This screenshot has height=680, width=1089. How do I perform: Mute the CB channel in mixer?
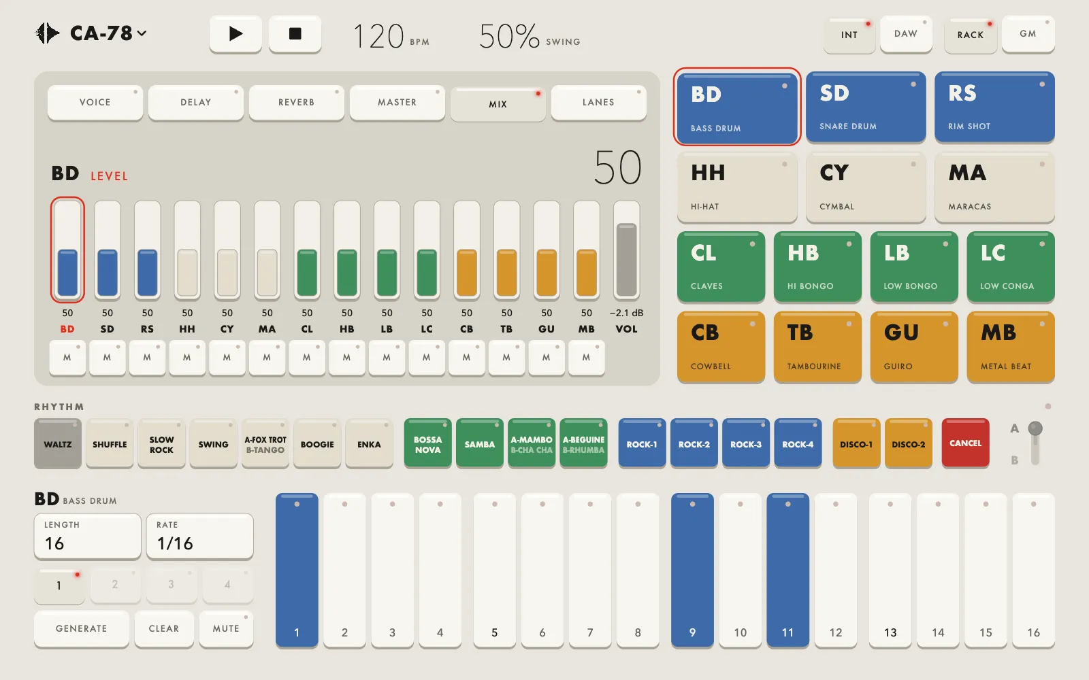point(466,358)
